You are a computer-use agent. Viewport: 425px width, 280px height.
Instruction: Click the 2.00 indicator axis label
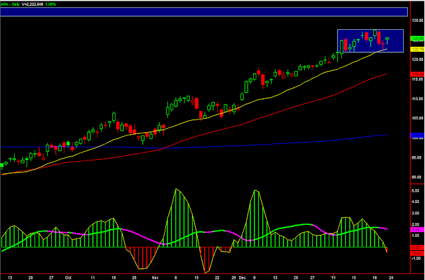416,224
